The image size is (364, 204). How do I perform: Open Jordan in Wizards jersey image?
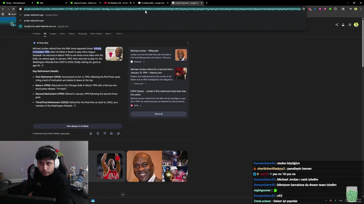175,158
